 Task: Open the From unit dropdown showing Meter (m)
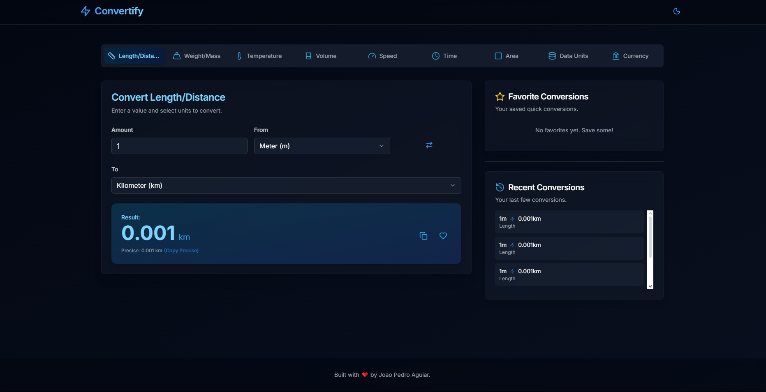(322, 146)
